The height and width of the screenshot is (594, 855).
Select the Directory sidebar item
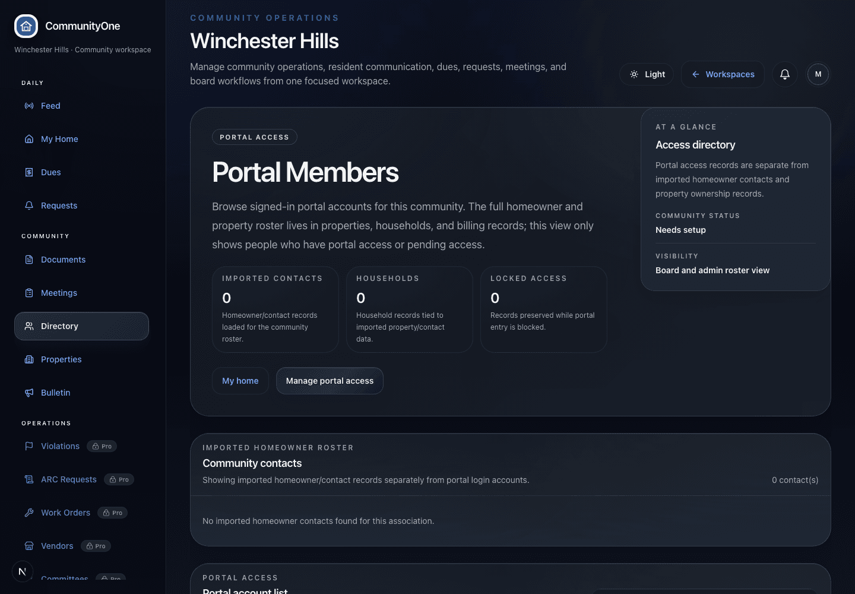(x=81, y=326)
